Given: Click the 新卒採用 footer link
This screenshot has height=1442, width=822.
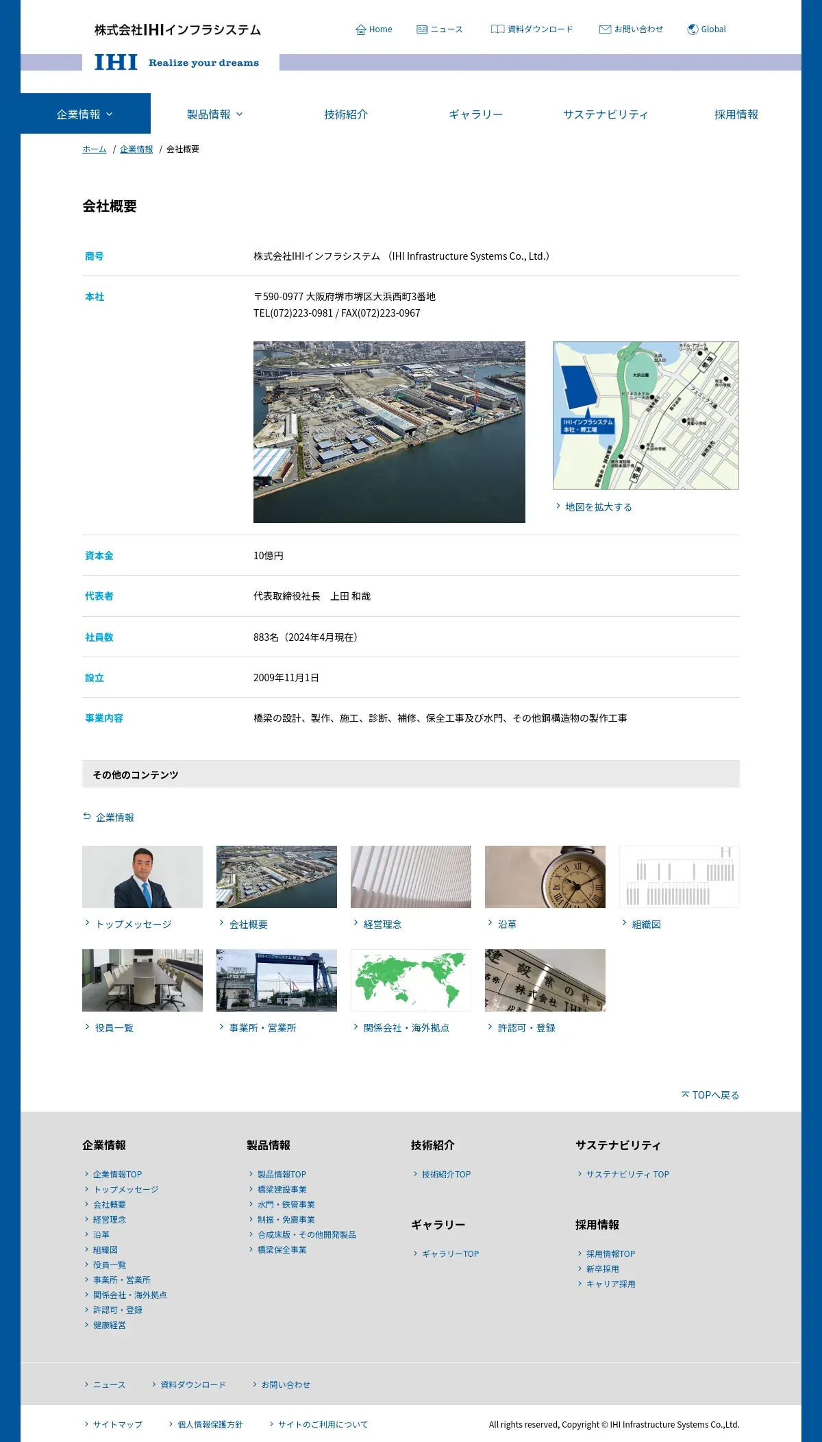Looking at the screenshot, I should 602,1269.
